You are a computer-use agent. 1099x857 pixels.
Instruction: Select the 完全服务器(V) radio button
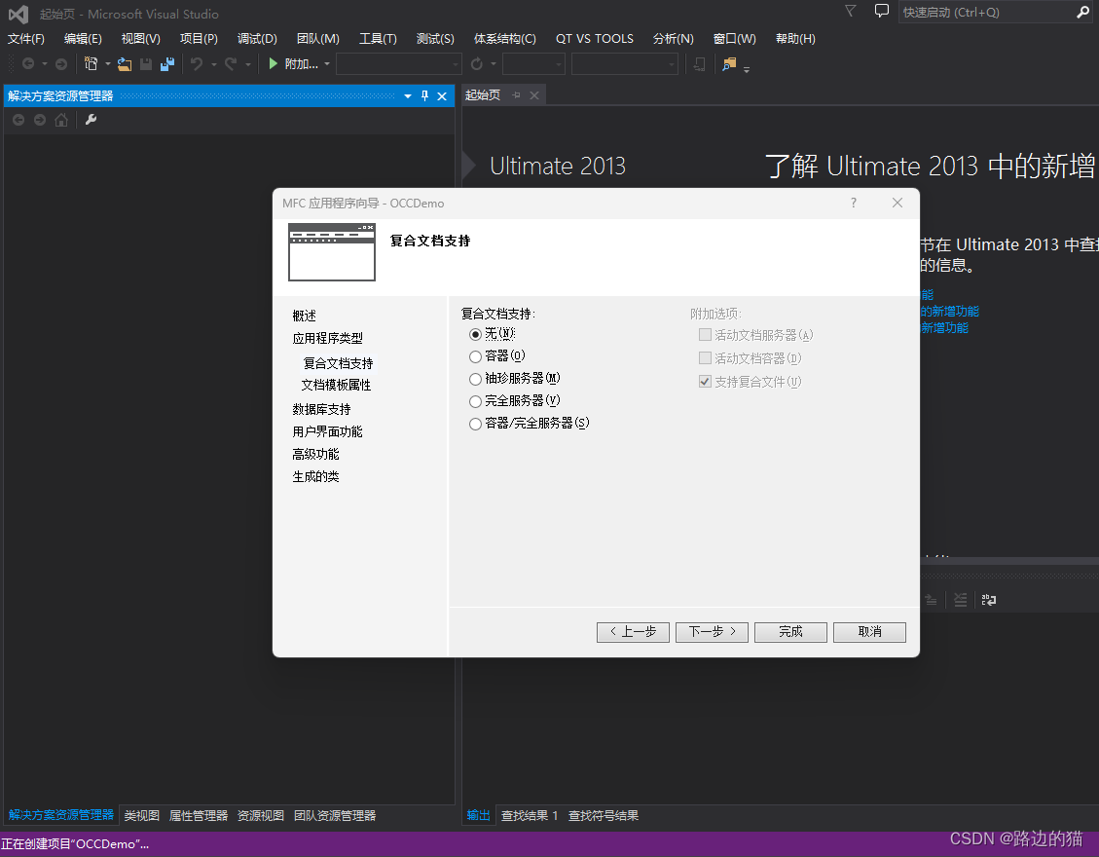[475, 402]
